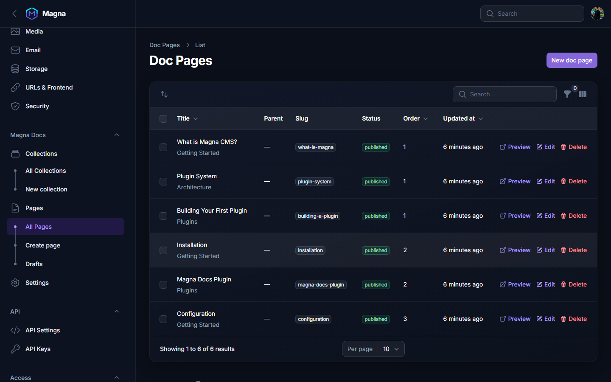Sort by Order column header
611x382 pixels.
(x=415, y=118)
